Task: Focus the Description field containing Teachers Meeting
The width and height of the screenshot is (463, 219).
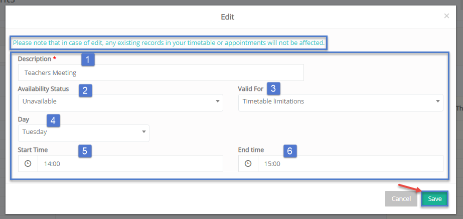Action: 161,72
